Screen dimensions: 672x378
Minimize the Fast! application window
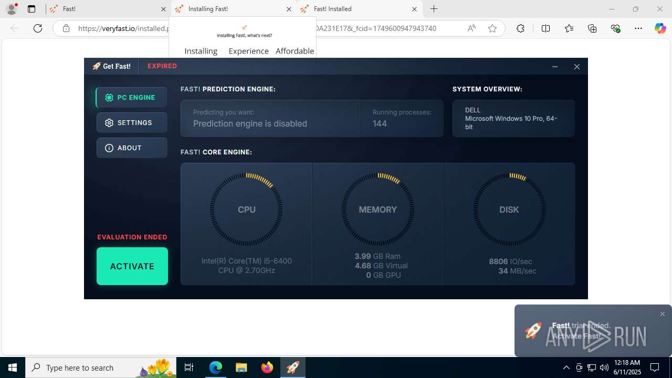pyautogui.click(x=555, y=67)
